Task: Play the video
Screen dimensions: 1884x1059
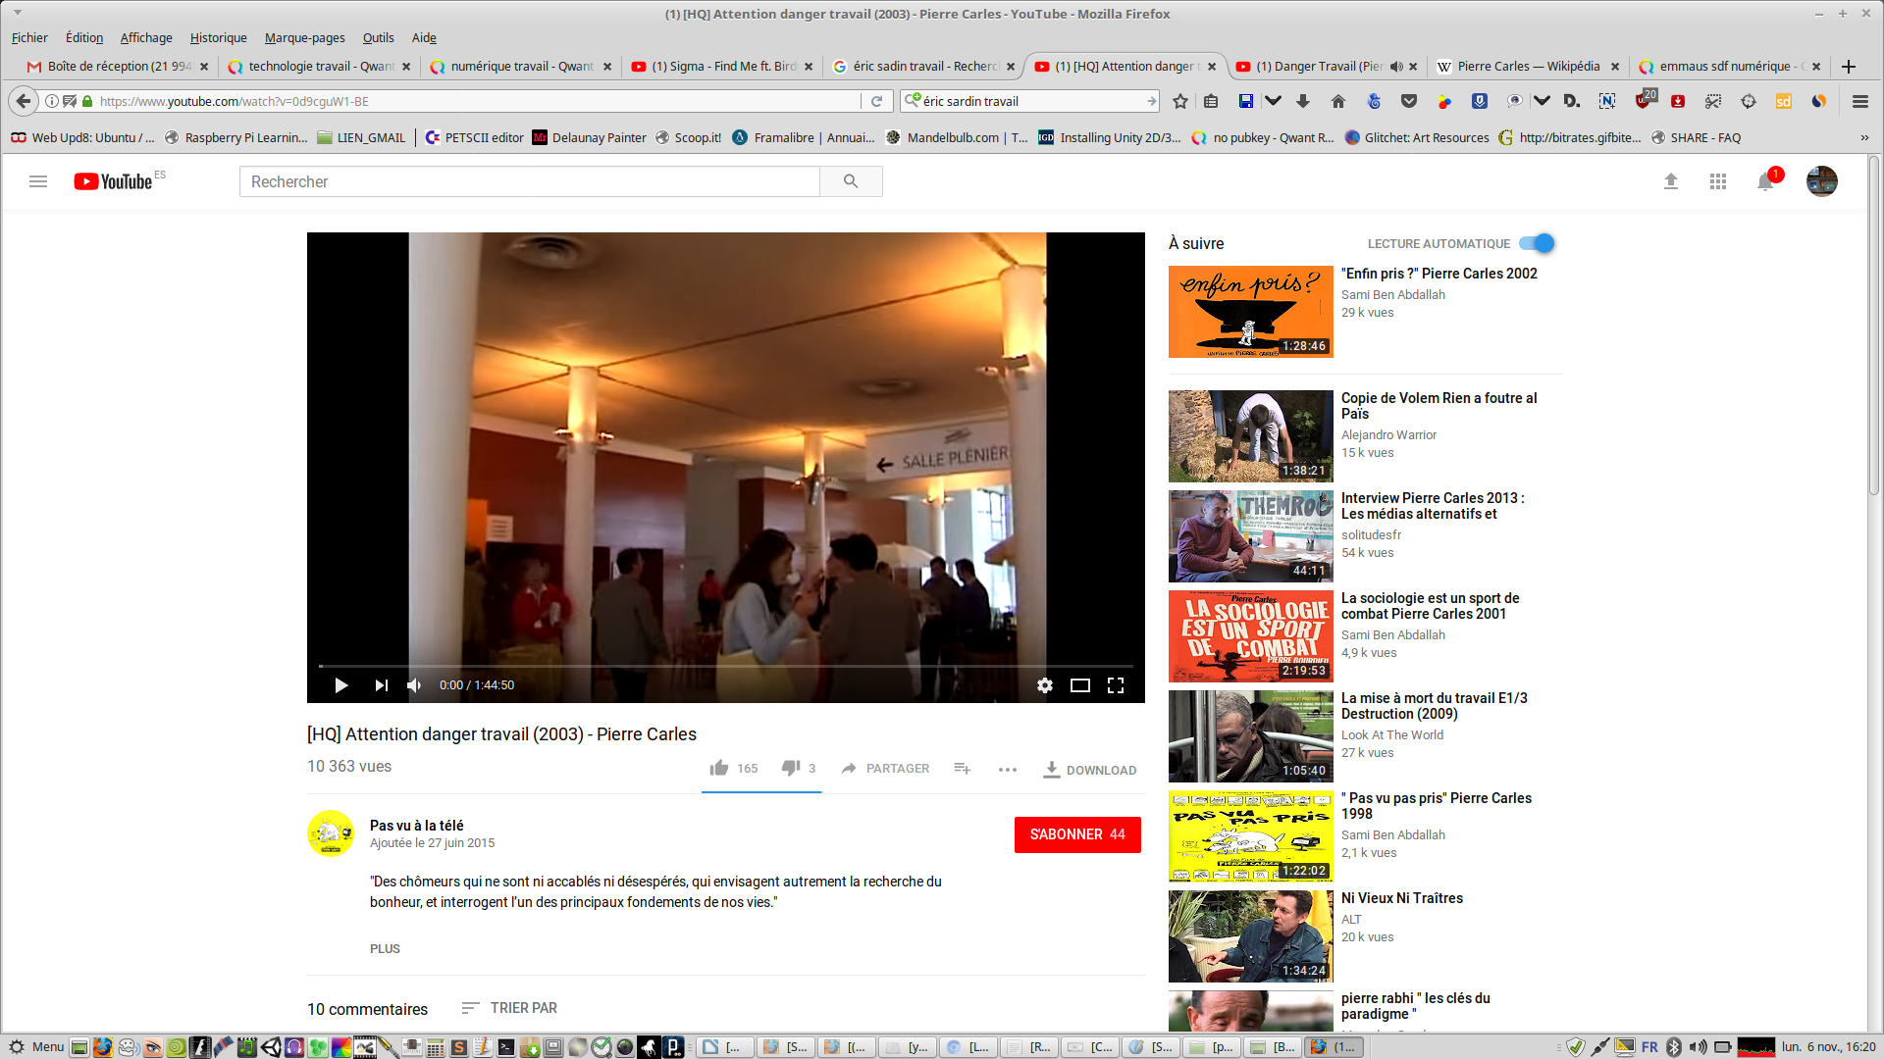Action: 340,685
